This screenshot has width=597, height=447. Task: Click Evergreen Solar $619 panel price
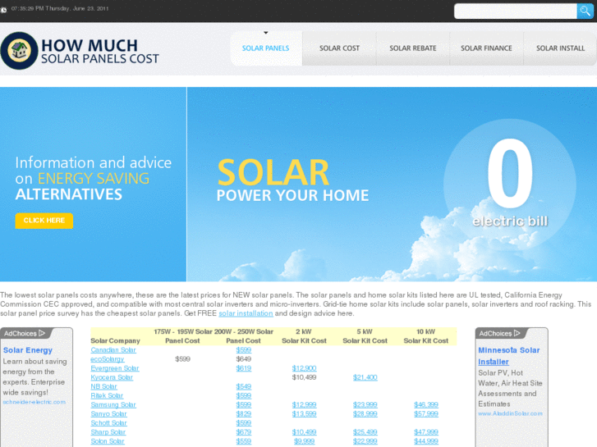tap(243, 368)
